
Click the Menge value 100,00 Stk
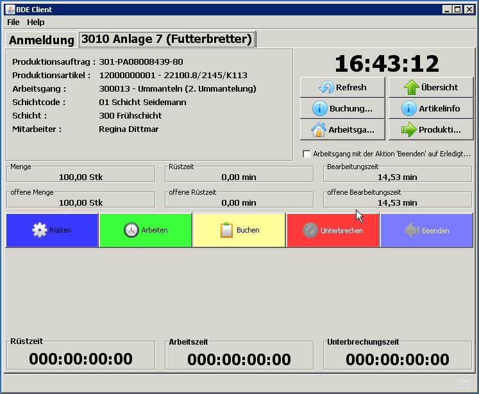(x=81, y=177)
